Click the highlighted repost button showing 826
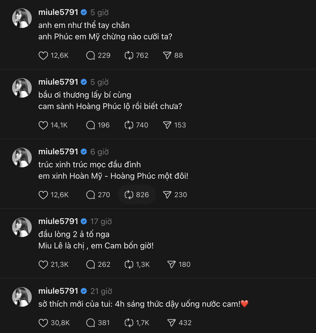 coord(136,195)
